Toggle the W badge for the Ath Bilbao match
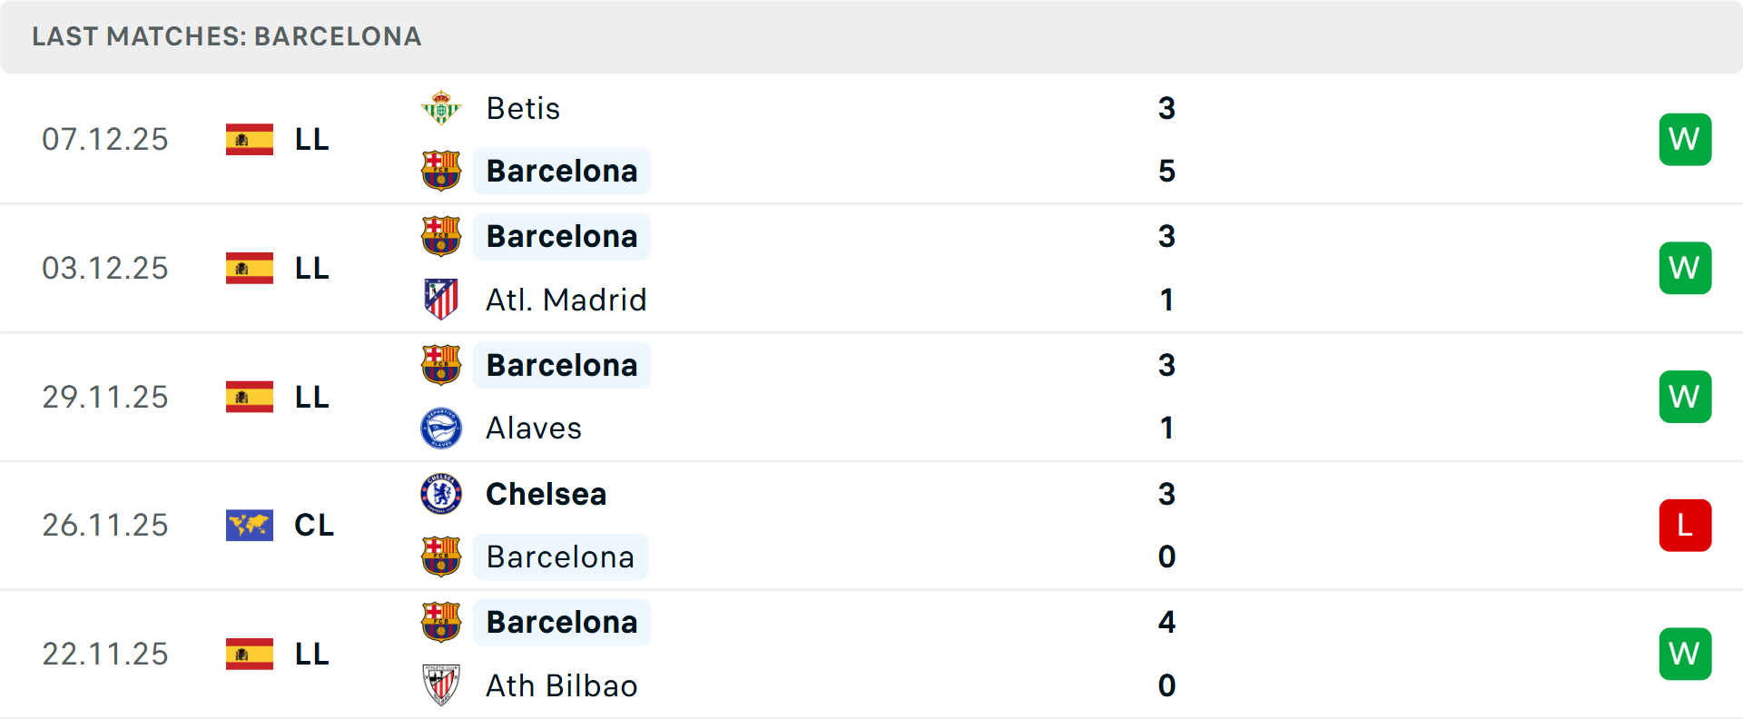 (1685, 654)
